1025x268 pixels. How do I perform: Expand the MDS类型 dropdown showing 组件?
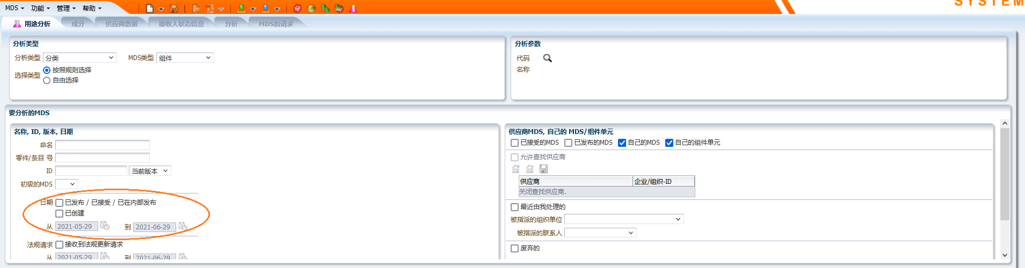(x=185, y=58)
